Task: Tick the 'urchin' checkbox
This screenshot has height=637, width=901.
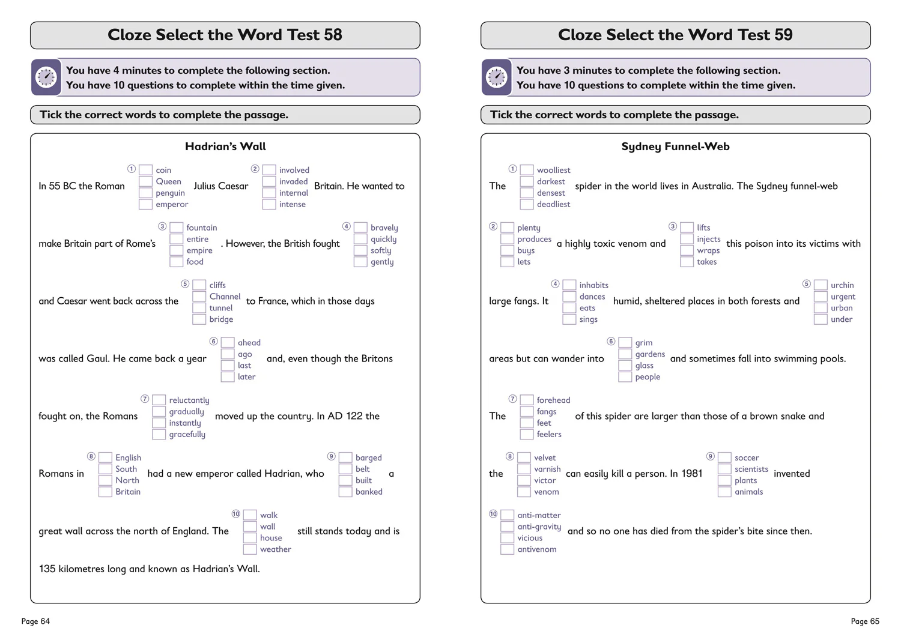Action: [821, 285]
